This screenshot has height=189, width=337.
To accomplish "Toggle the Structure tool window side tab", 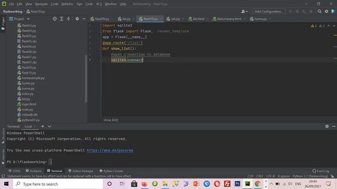I will [x=3, y=136].
